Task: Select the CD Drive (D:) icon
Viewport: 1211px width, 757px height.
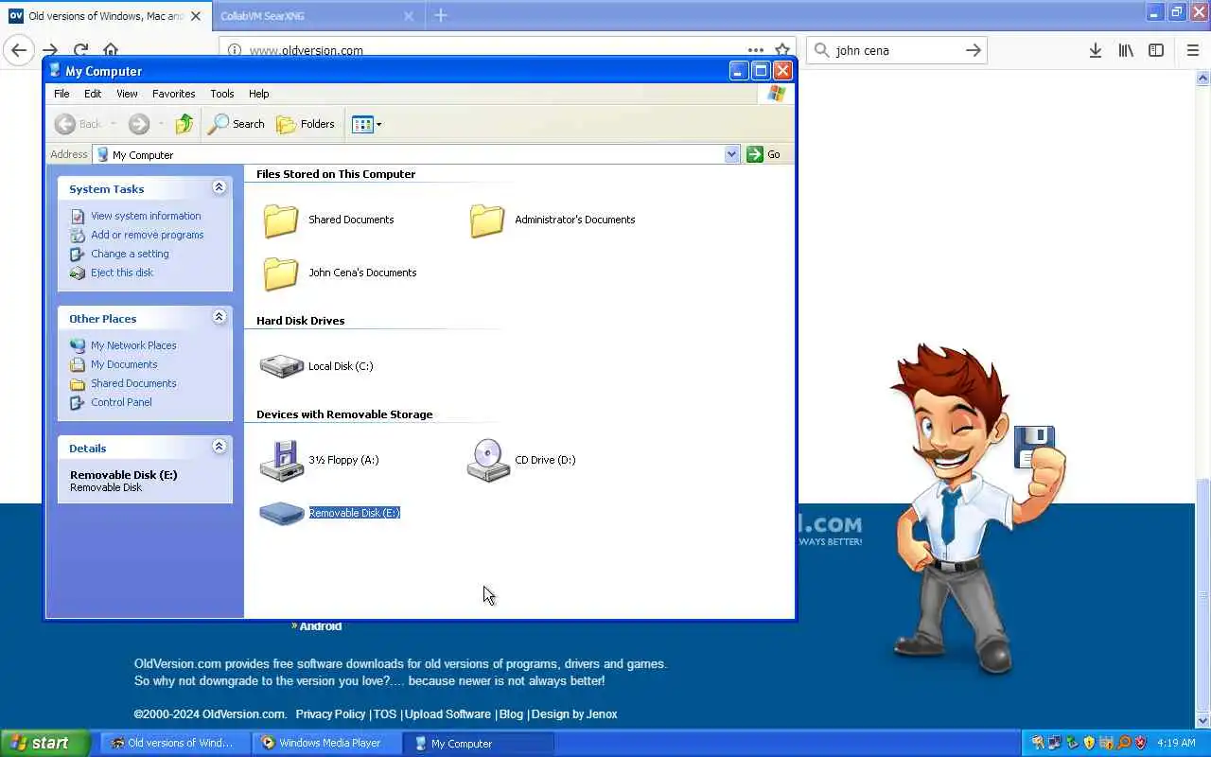Action: [x=488, y=460]
